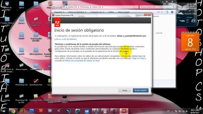
Task: Open the view options dropdown arrow in Explorer
Action: [162, 12]
